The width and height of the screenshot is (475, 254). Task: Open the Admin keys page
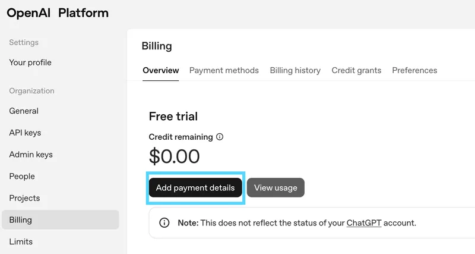point(31,155)
